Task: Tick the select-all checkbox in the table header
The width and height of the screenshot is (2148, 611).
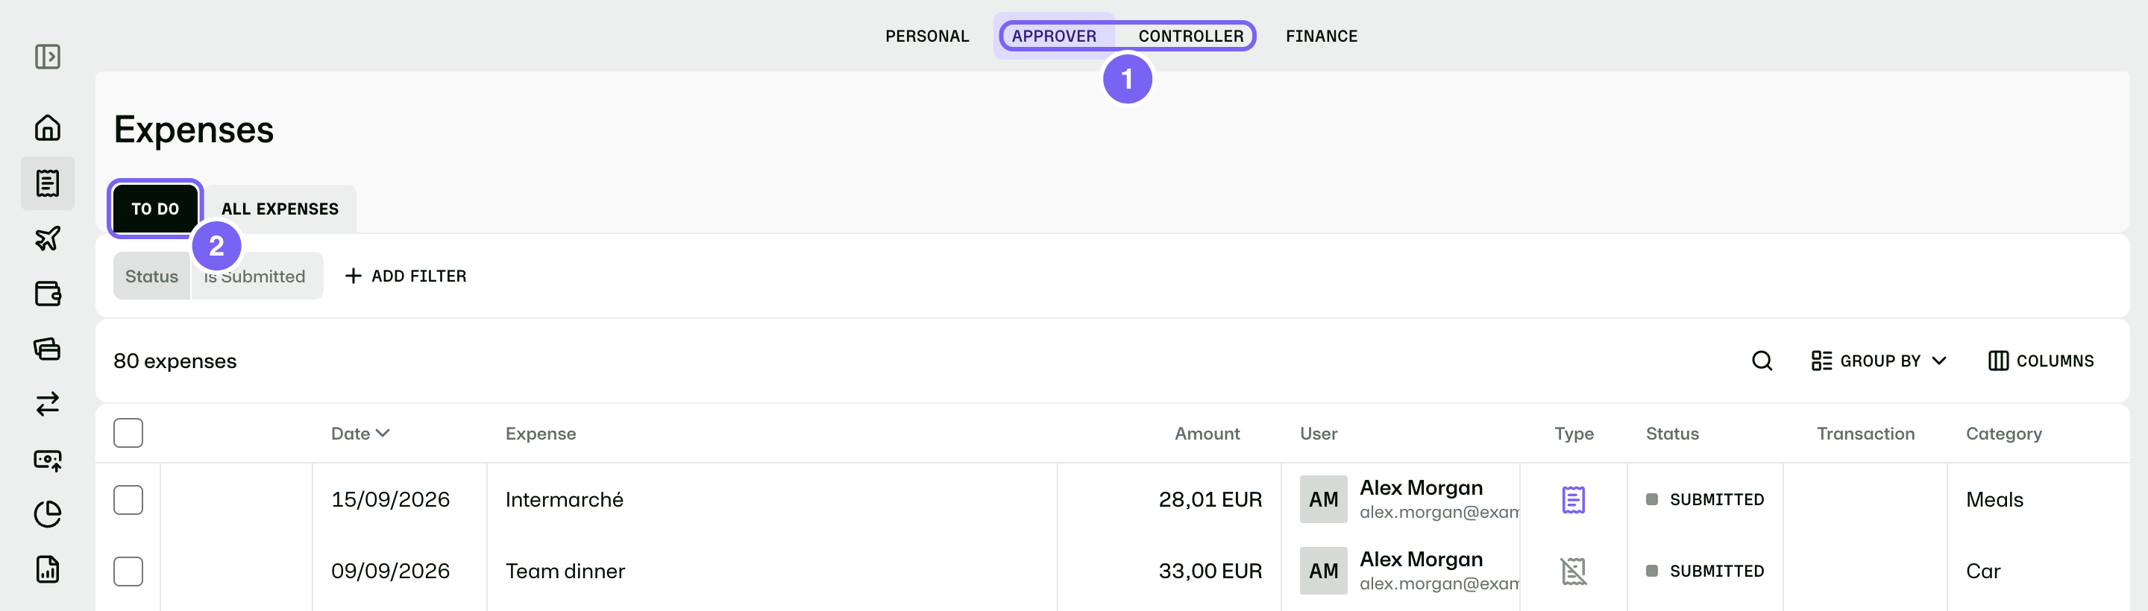Action: pos(128,433)
